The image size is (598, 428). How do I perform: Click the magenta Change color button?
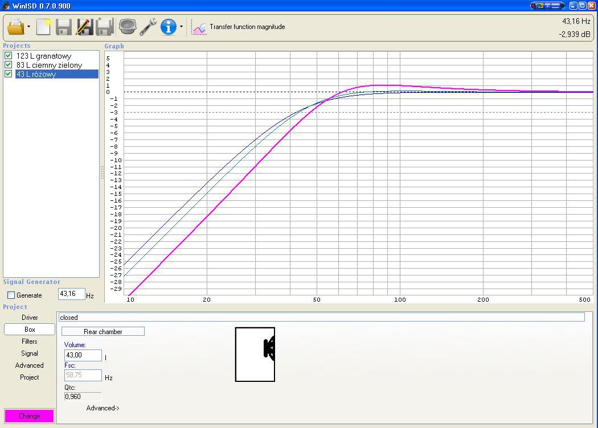pyautogui.click(x=30, y=416)
